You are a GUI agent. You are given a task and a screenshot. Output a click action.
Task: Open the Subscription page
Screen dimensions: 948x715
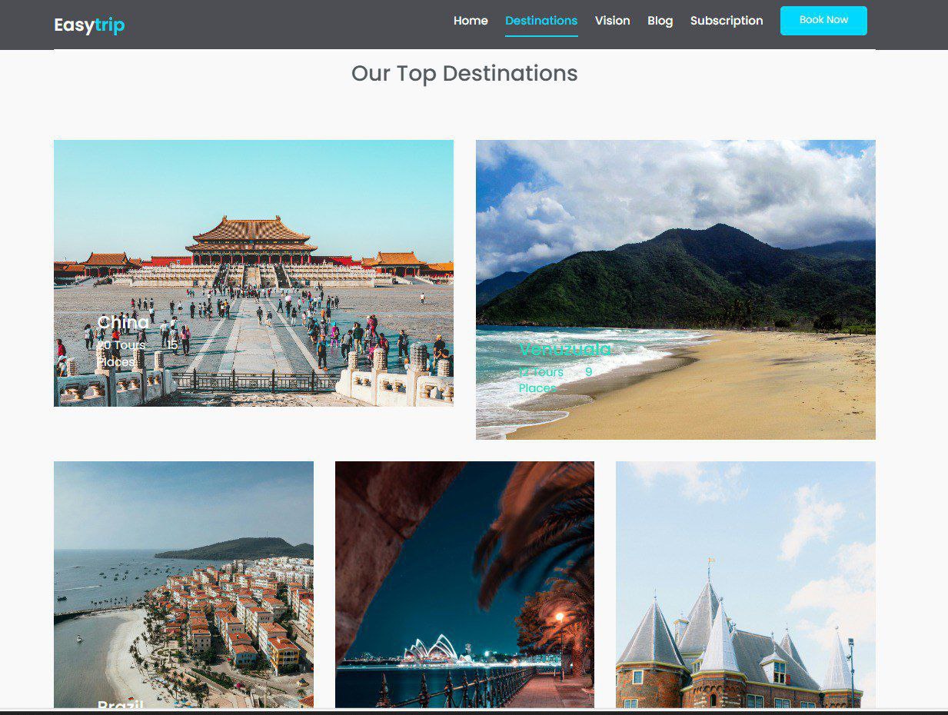tap(726, 21)
